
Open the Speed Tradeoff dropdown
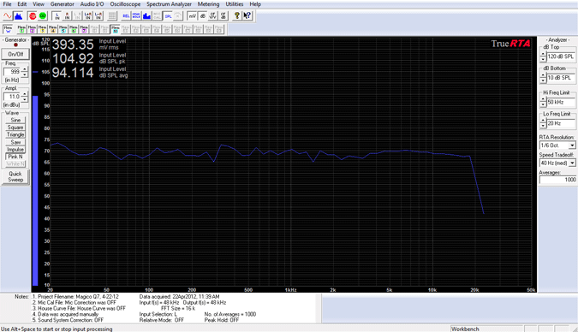point(557,163)
